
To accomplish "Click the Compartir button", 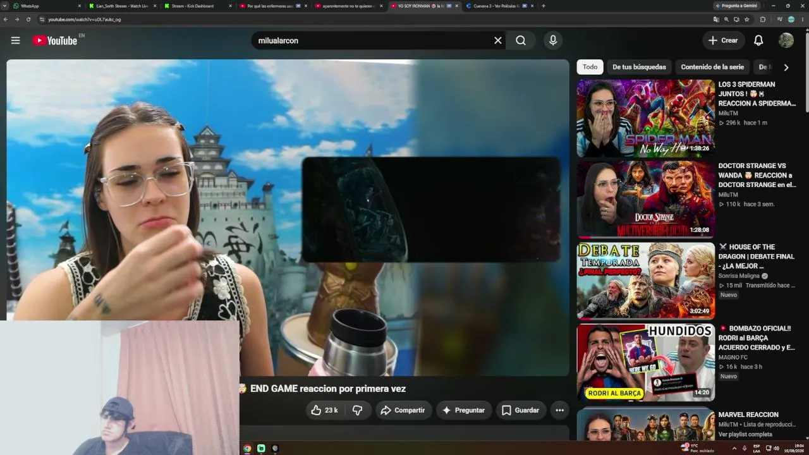I will click(403, 410).
